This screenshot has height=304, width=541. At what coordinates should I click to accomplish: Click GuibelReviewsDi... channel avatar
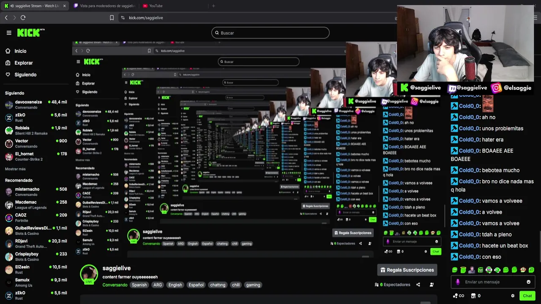(9, 231)
